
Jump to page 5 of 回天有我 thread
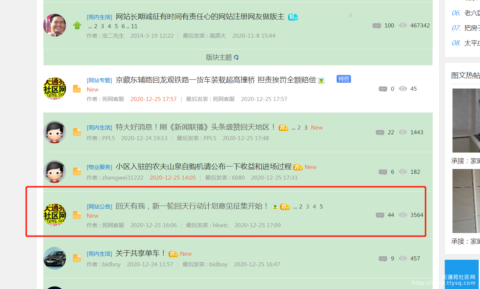[x=321, y=207]
